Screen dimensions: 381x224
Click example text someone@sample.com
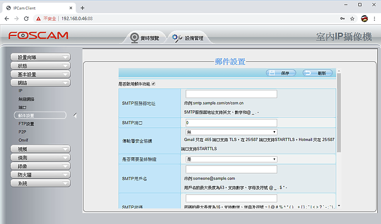click(x=214, y=179)
